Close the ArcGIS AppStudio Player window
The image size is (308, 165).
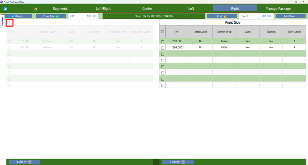[303, 2]
